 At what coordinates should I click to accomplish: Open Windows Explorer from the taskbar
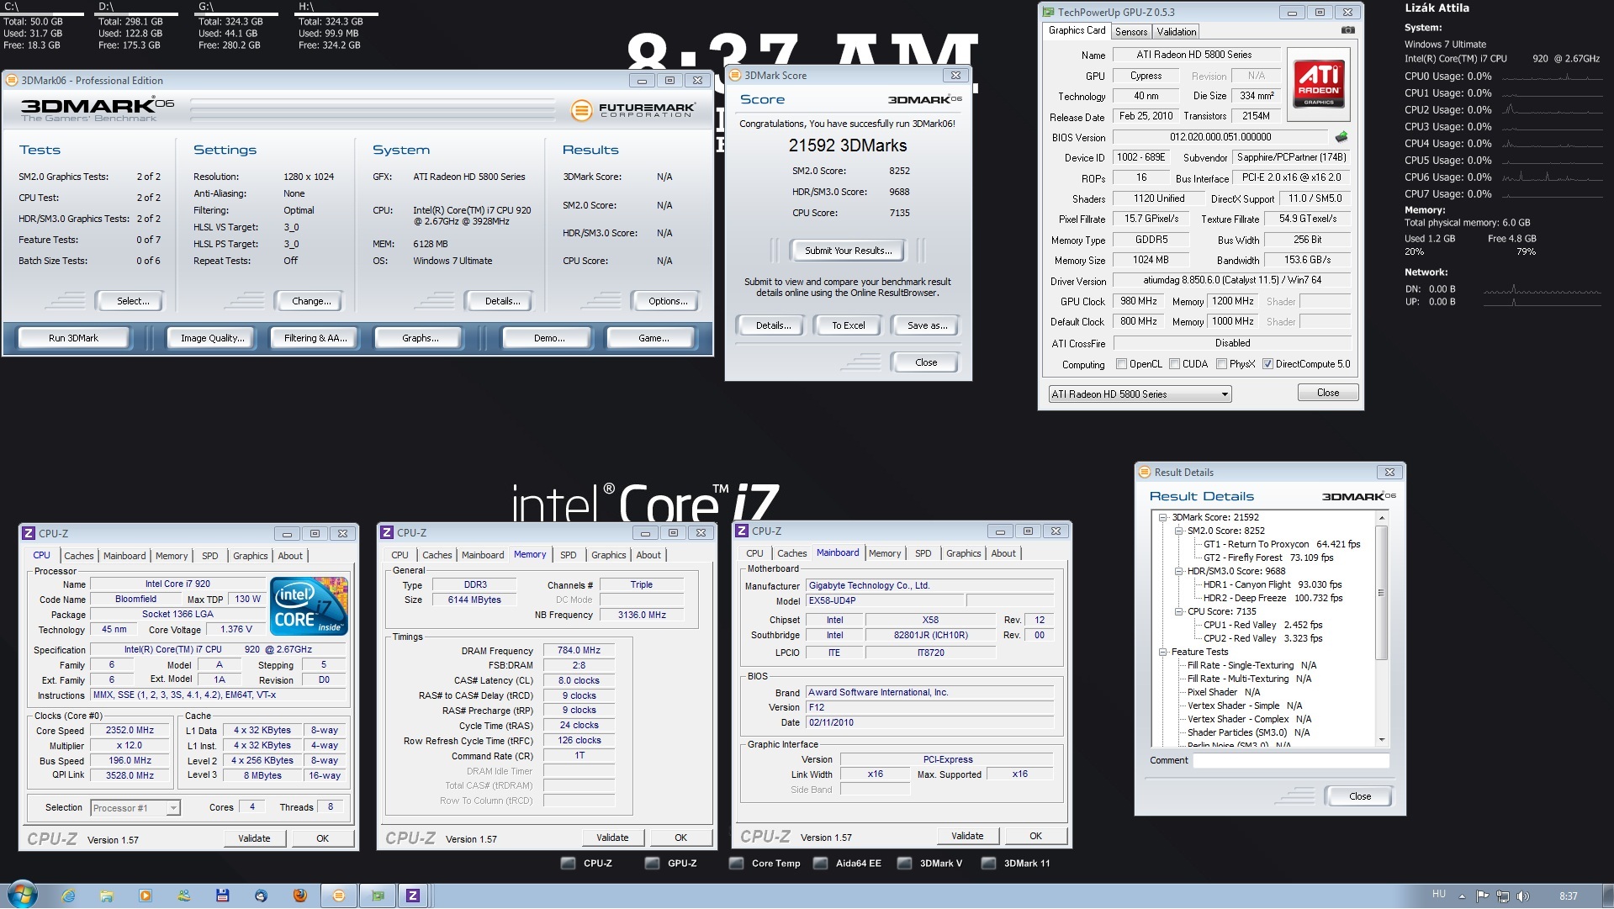pyautogui.click(x=107, y=896)
